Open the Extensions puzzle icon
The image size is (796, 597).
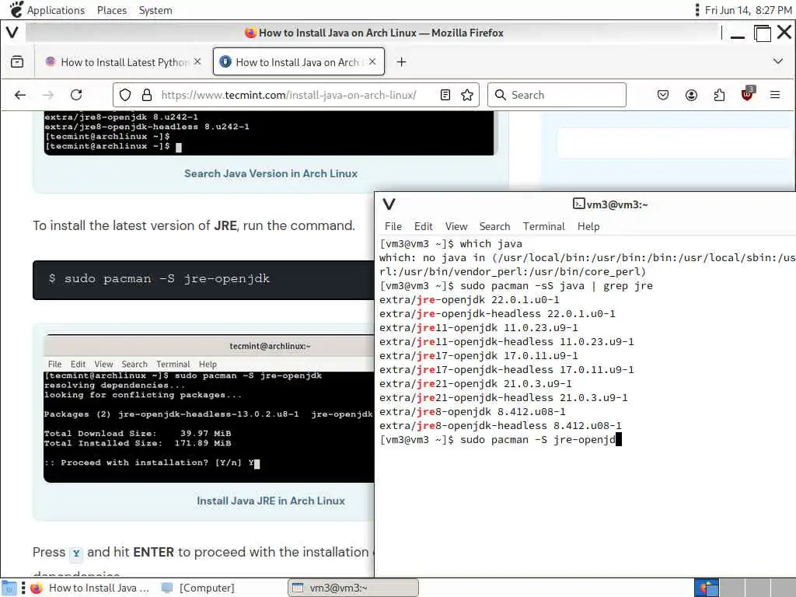tap(719, 95)
